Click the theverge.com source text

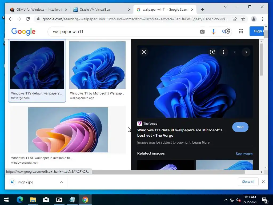pyautogui.click(x=20, y=98)
